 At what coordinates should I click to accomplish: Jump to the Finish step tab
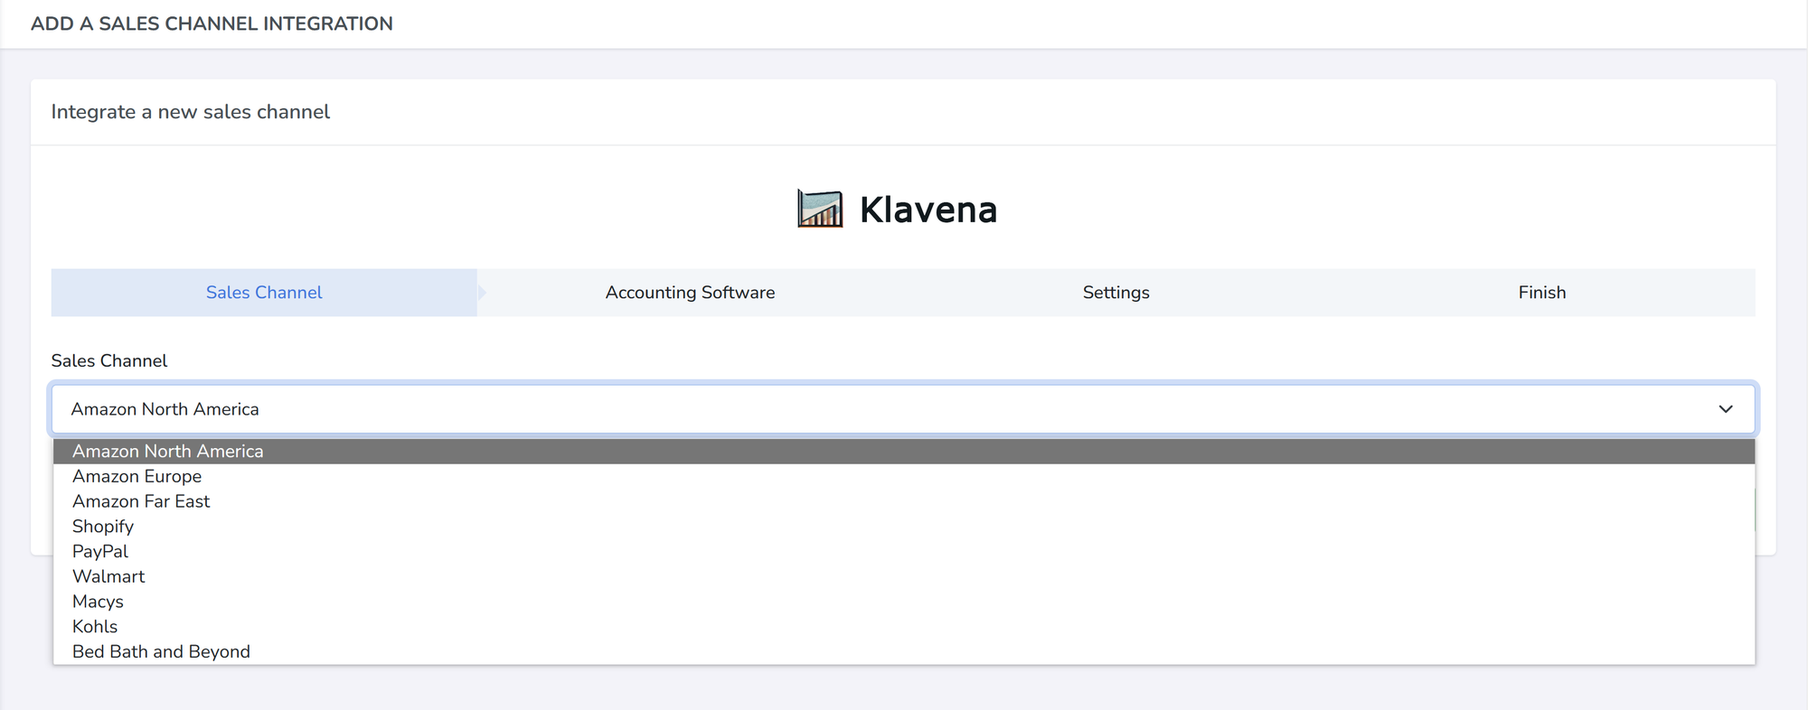[x=1542, y=293]
